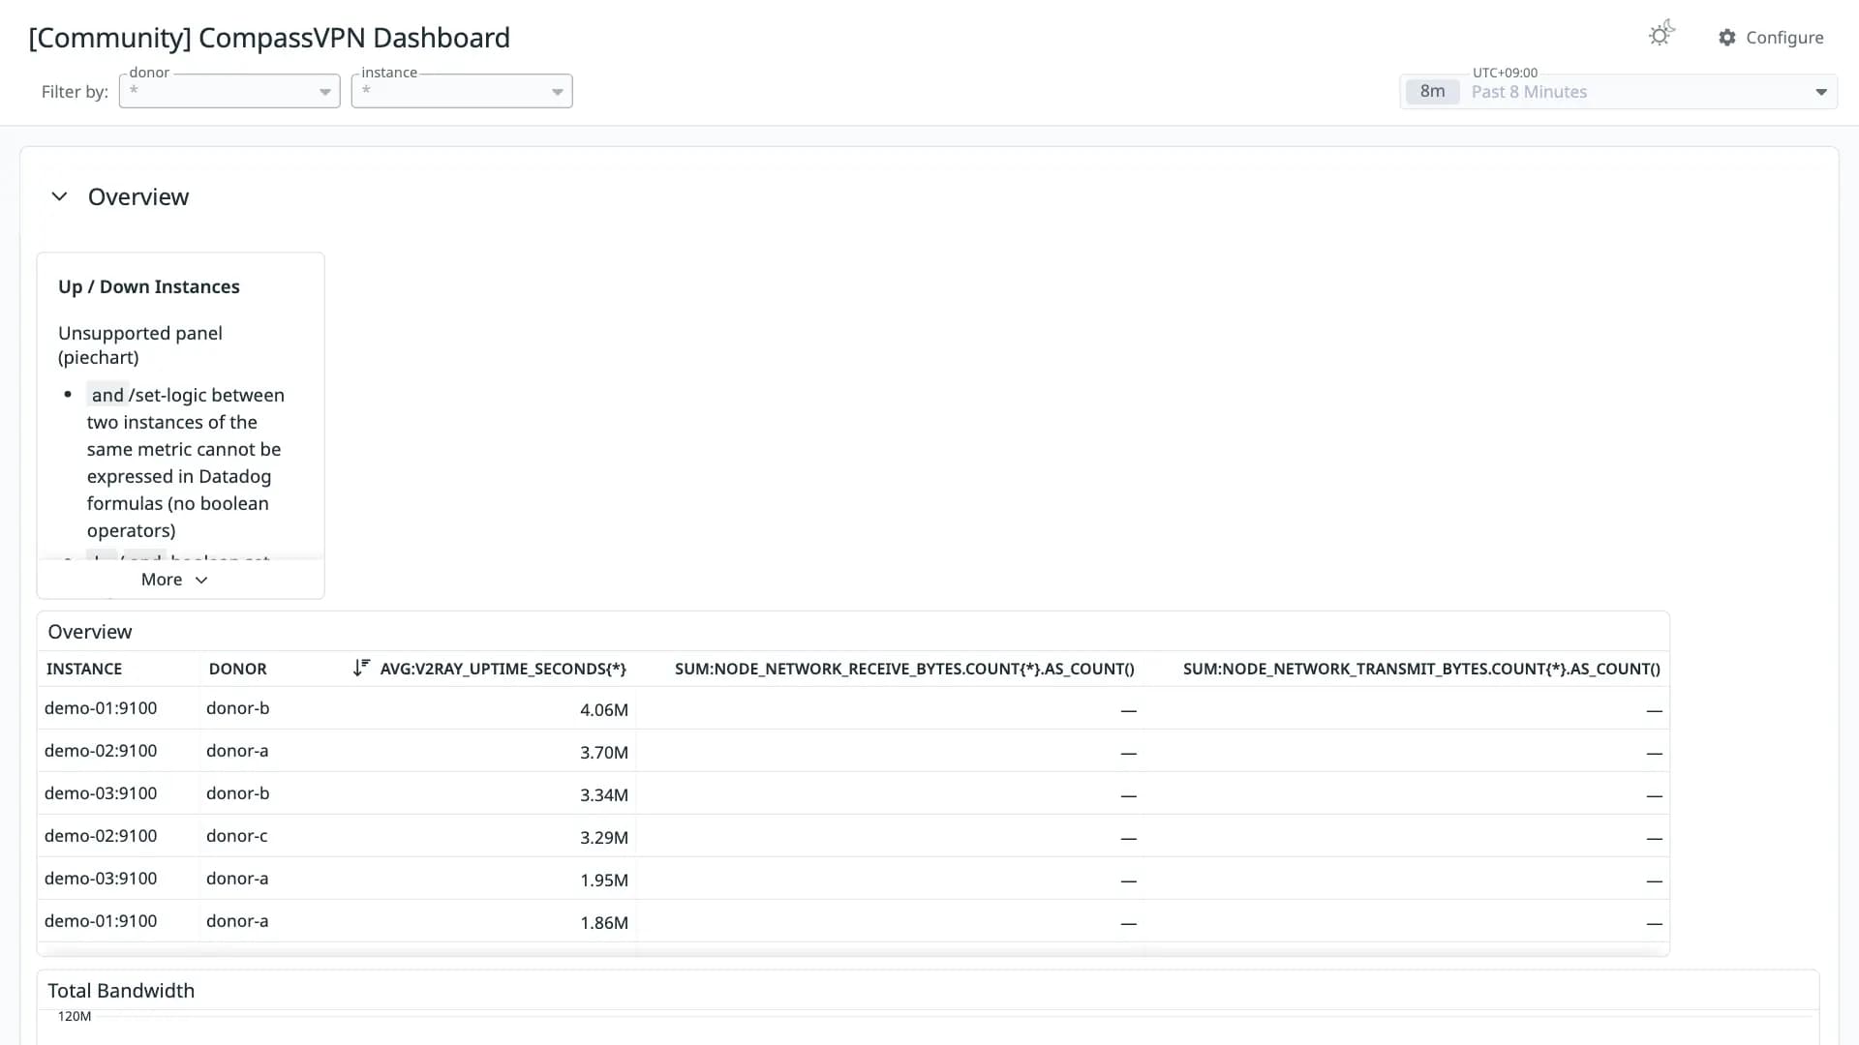Click the 120M axis label in Total Bandwidth
This screenshot has height=1045, width=1859.
click(x=75, y=1016)
